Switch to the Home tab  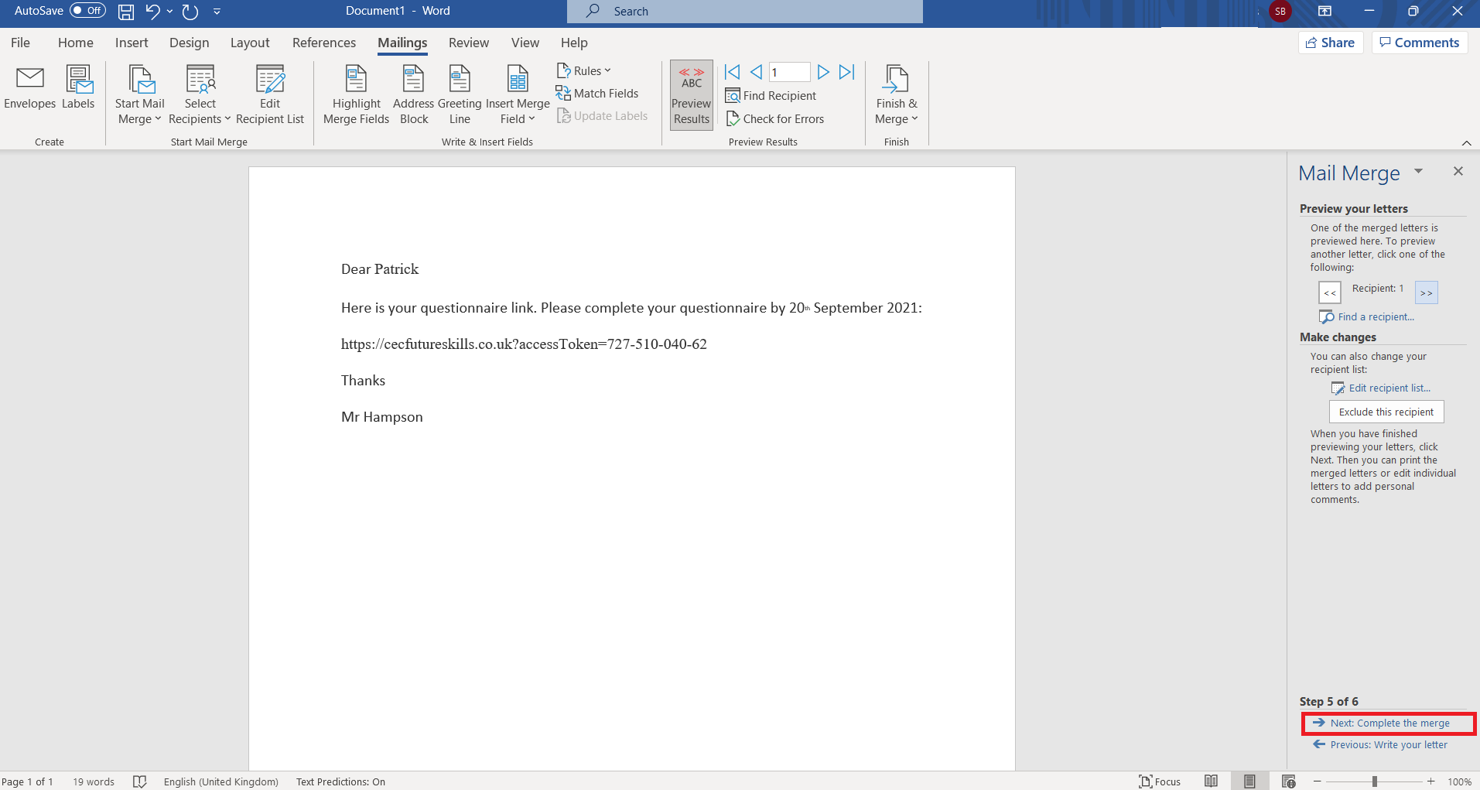click(76, 43)
